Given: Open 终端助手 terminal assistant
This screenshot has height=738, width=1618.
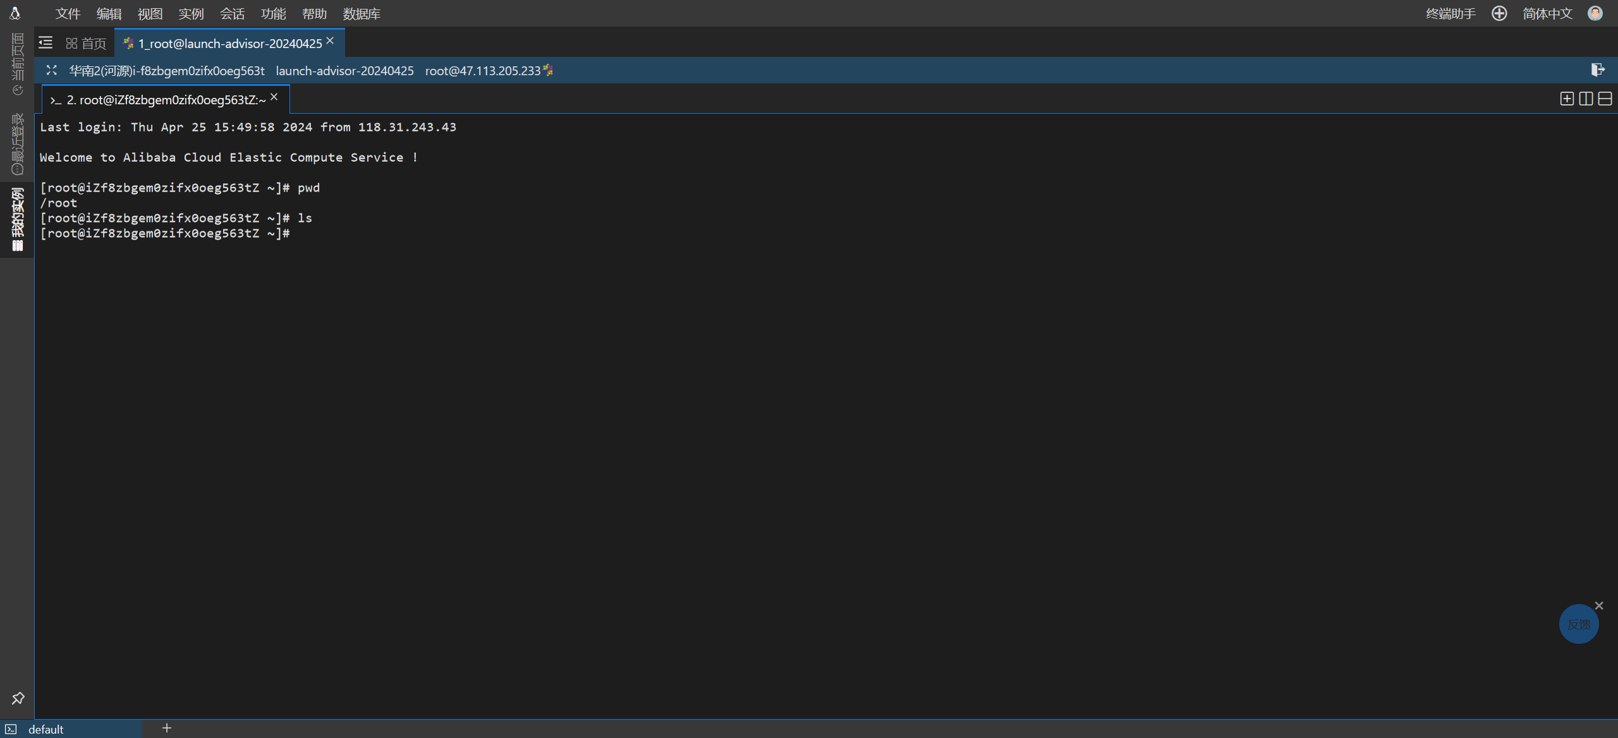Looking at the screenshot, I should 1451,13.
